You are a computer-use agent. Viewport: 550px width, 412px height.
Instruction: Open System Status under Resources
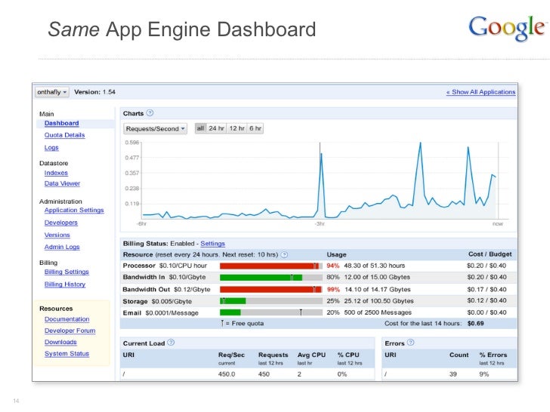66,354
